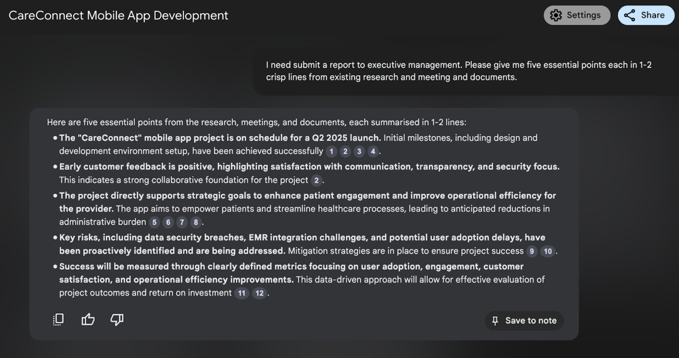This screenshot has width=679, height=358.
Task: Open citation 11 after return on investment
Action: tap(242, 293)
